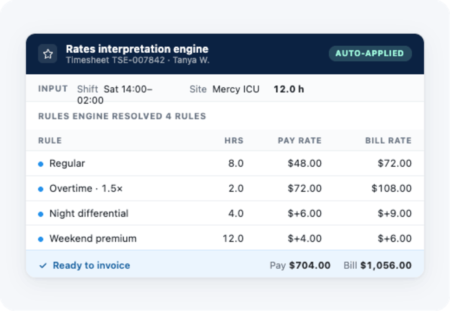
Task: Click the HRS column header
Action: tap(234, 140)
